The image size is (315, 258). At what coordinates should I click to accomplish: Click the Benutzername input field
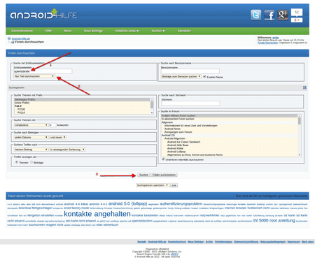click(x=190, y=71)
